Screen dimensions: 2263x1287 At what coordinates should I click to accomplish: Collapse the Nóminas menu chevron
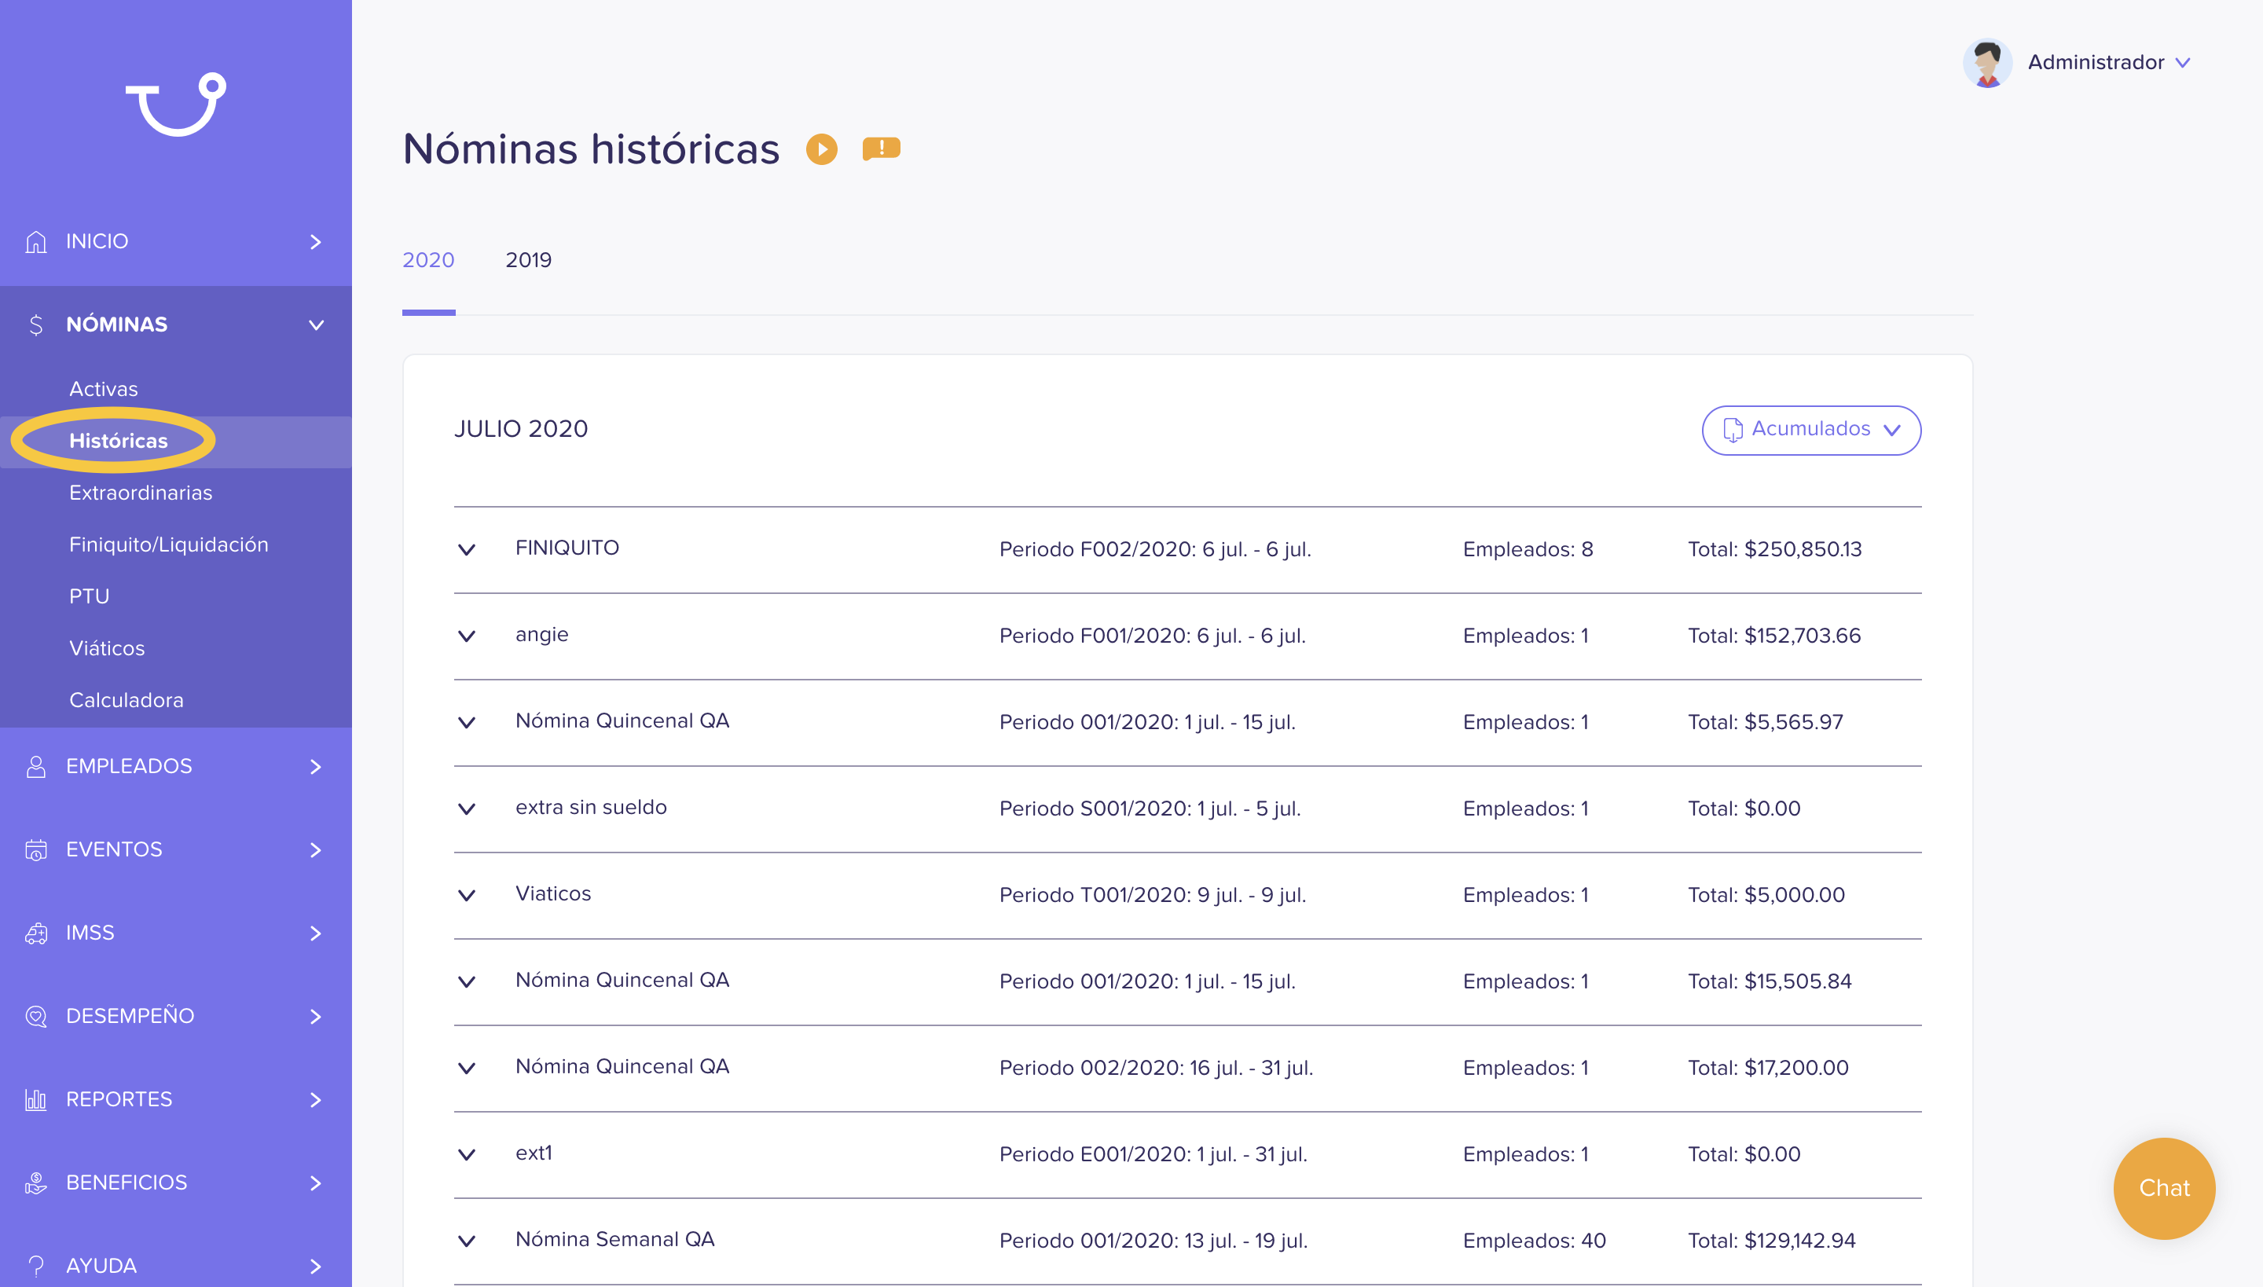point(316,324)
